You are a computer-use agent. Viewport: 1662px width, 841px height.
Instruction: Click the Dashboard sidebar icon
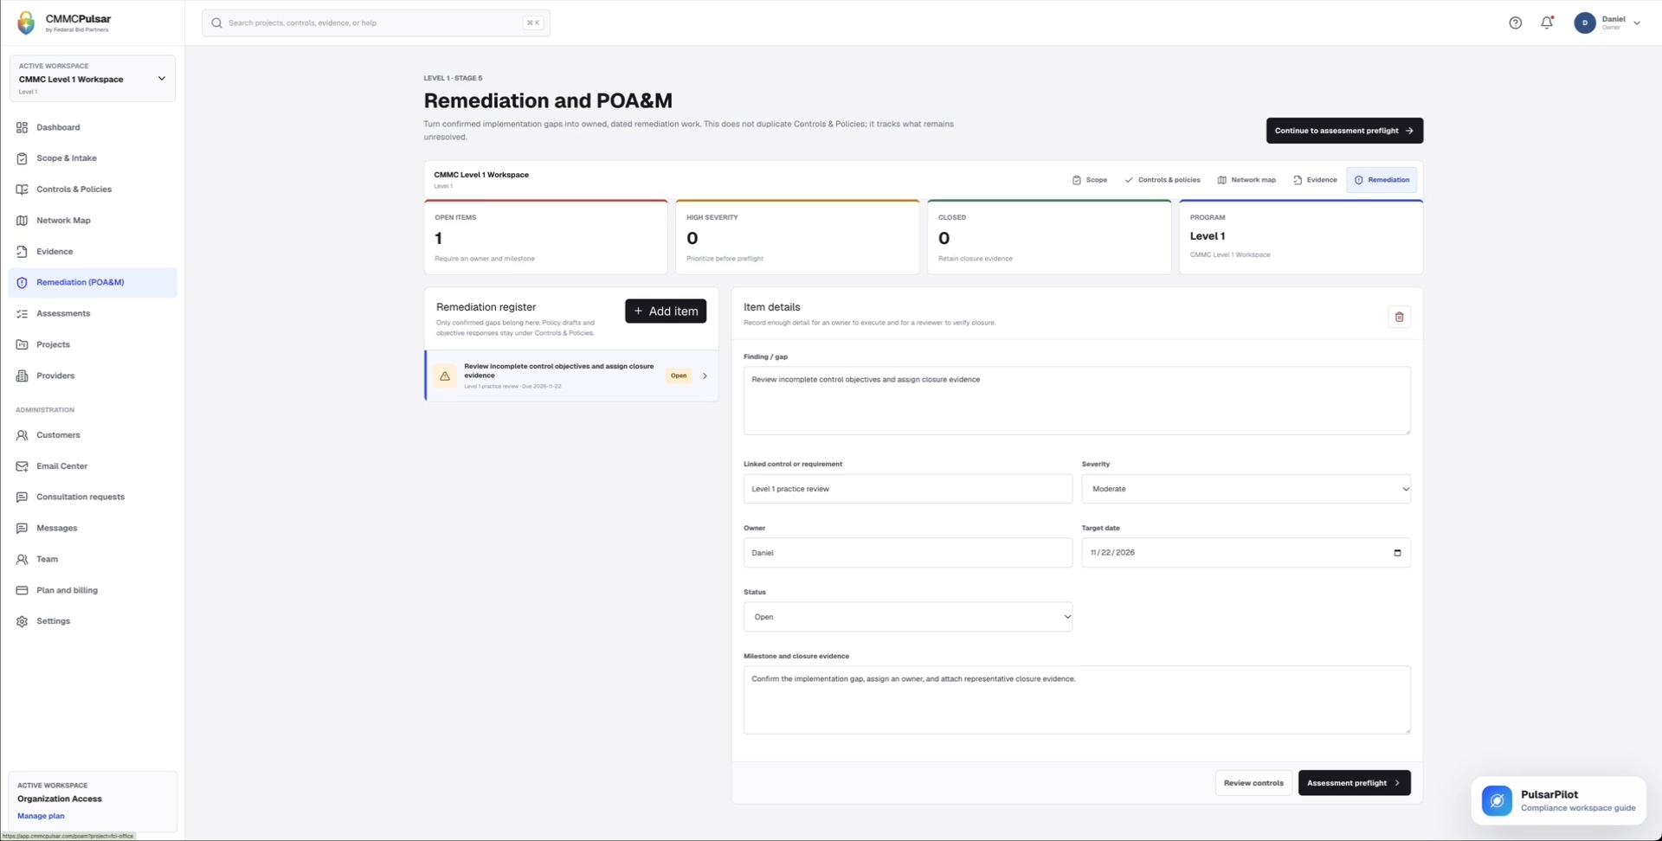[22, 127]
